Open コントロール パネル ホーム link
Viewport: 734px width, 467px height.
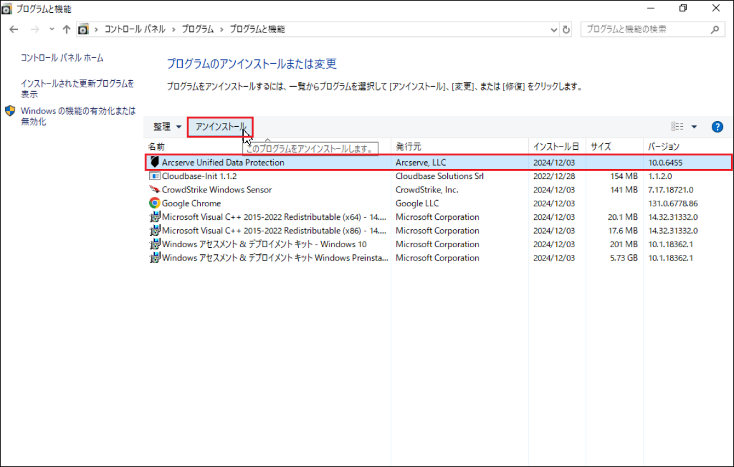click(62, 58)
